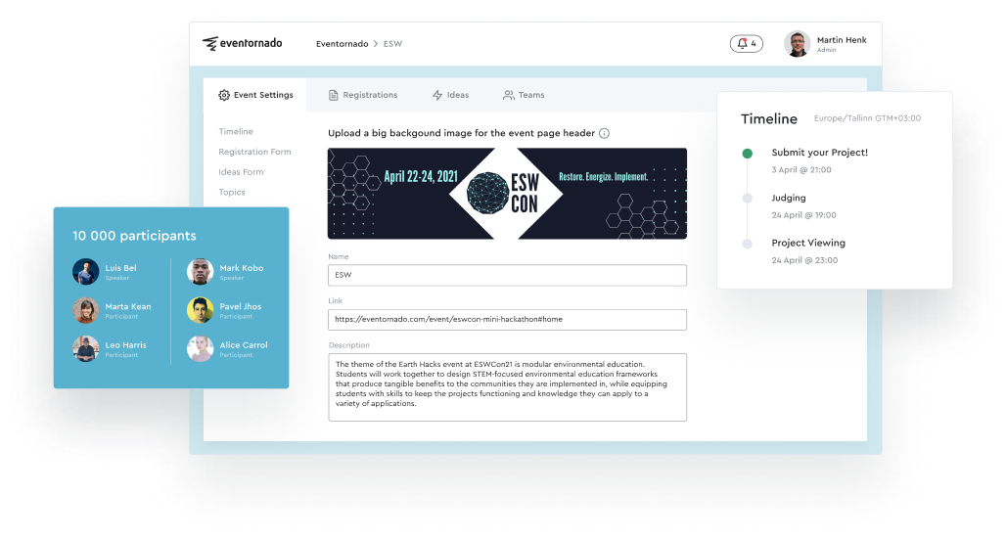Viewport: 1006px width, 540px height.
Task: Select the Submit your Project timeline marker
Action: tap(748, 153)
